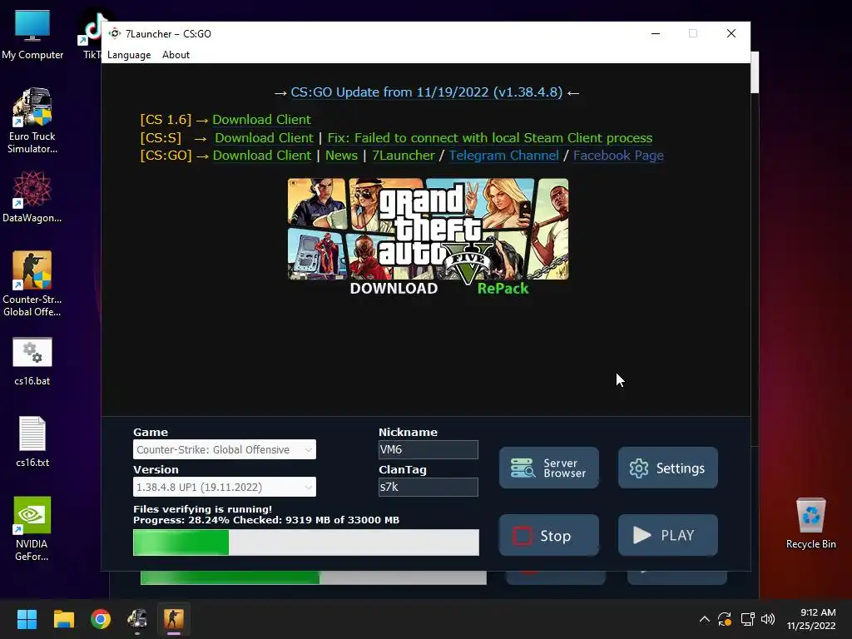Open network status tray icon
The image size is (852, 639).
click(x=748, y=619)
